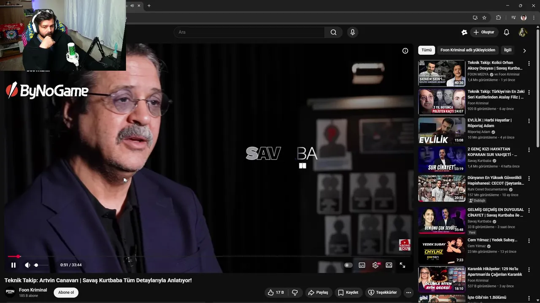Open Cem Yılmaz Yedek Subay video title
This screenshot has height=303, width=540.
click(492, 240)
